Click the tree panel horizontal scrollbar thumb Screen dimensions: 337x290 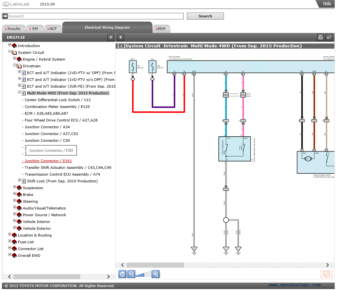coord(47,276)
